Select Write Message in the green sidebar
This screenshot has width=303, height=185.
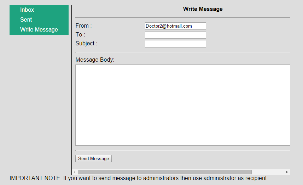click(x=39, y=29)
